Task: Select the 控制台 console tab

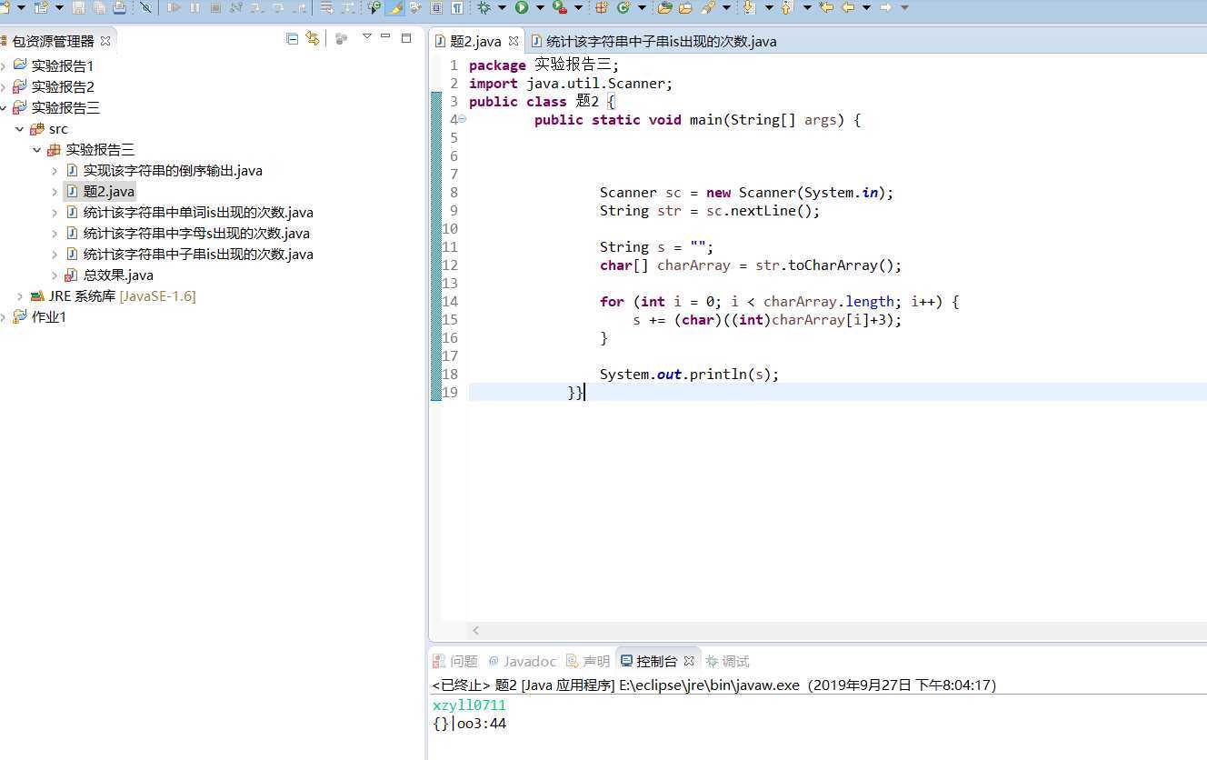Action: [x=656, y=661]
